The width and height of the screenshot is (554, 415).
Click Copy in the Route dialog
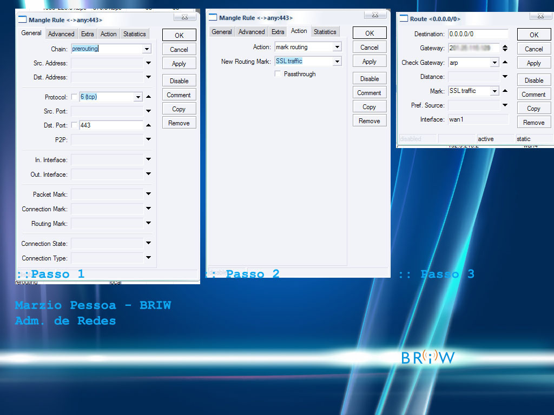[534, 109]
